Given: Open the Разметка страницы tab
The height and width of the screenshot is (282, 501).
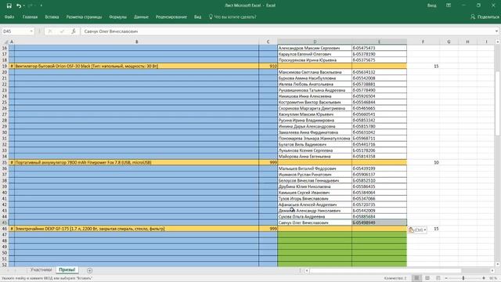Looking at the screenshot, I should coord(84,17).
